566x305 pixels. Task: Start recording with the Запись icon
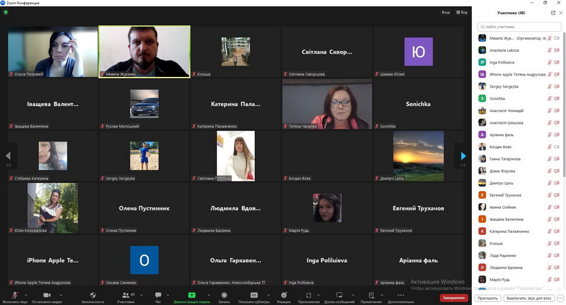click(224, 295)
